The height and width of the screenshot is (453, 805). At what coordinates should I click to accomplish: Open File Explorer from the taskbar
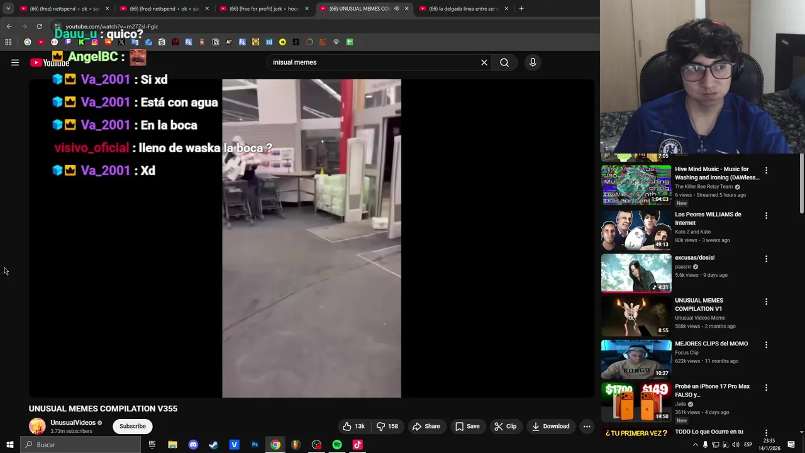[x=172, y=445]
